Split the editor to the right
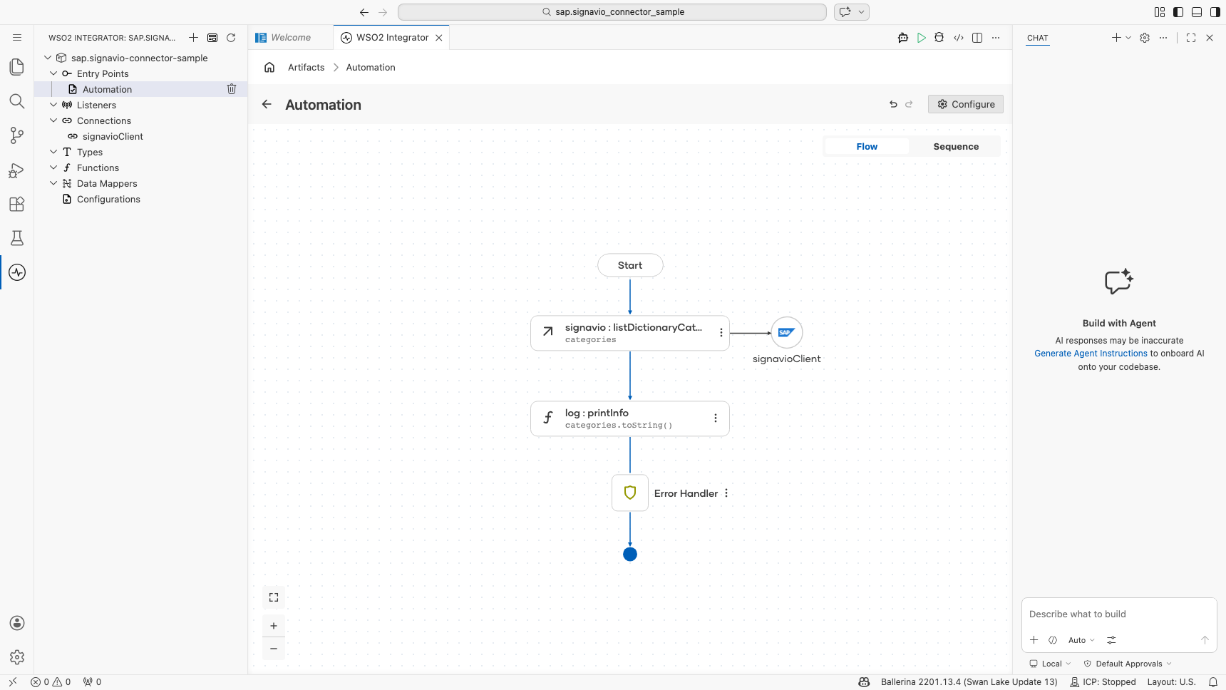Screen dimensions: 1226x690 click(x=977, y=38)
